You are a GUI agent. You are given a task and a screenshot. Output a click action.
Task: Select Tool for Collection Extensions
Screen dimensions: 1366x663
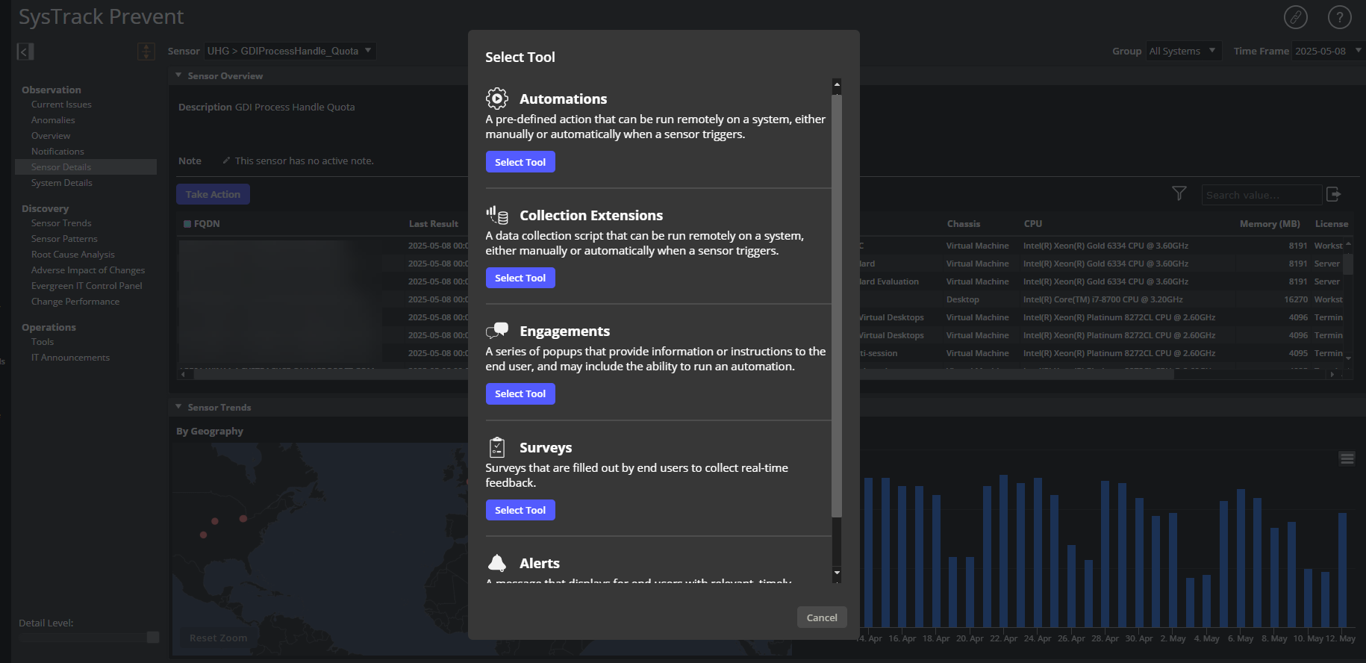pos(520,278)
